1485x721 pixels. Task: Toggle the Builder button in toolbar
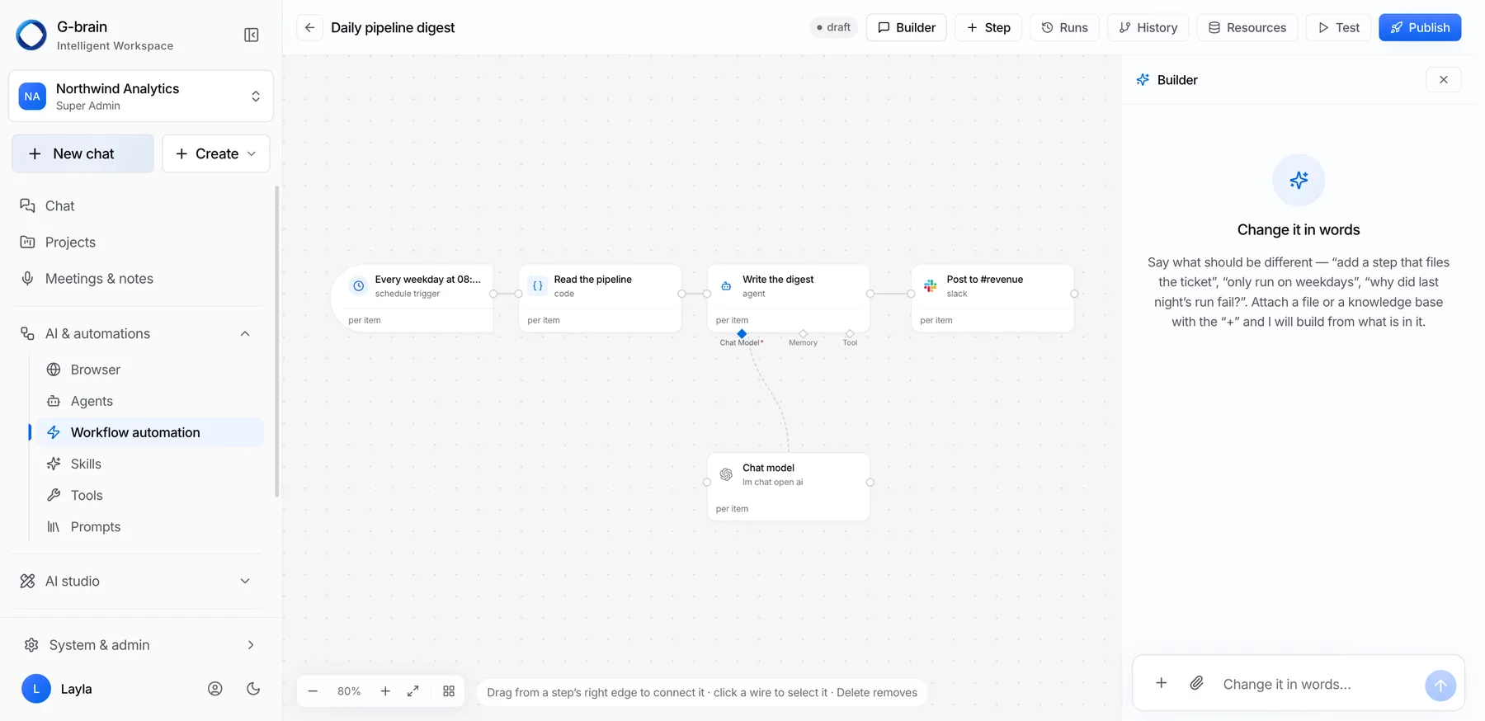pyautogui.click(x=906, y=27)
